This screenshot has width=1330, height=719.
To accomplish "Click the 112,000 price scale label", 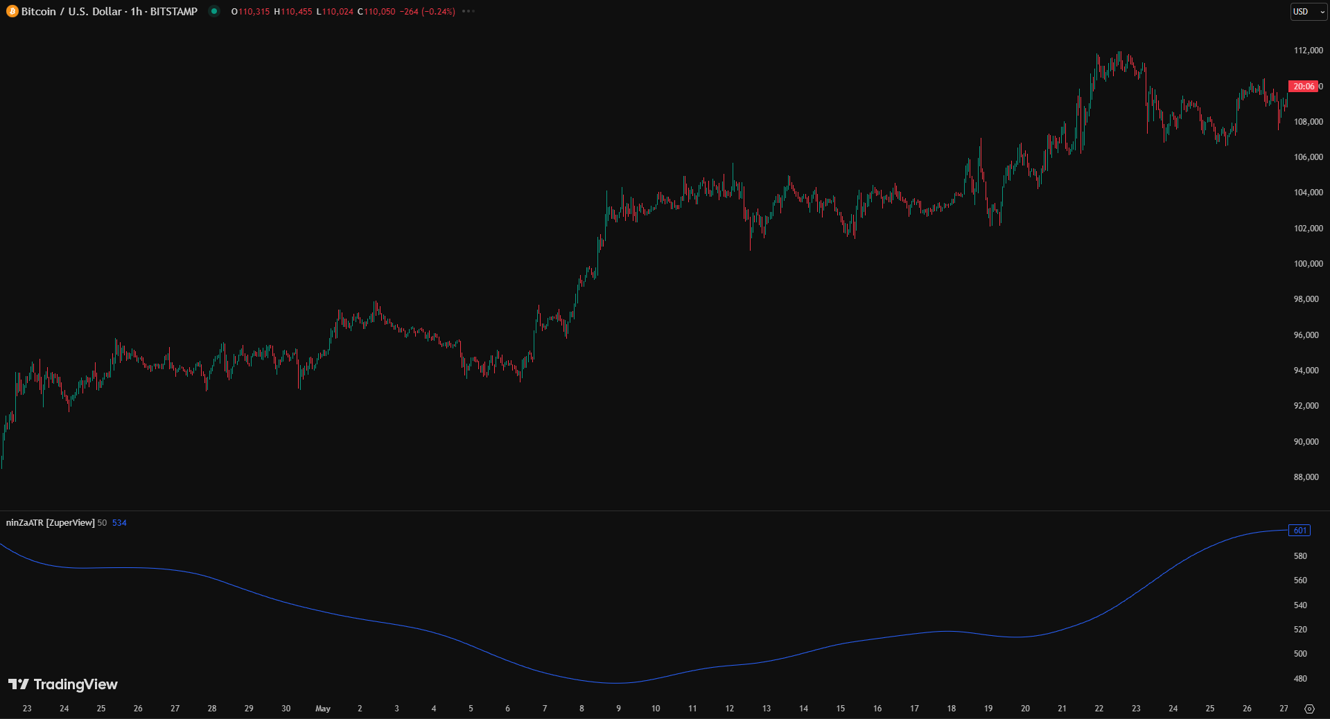I will tap(1308, 51).
